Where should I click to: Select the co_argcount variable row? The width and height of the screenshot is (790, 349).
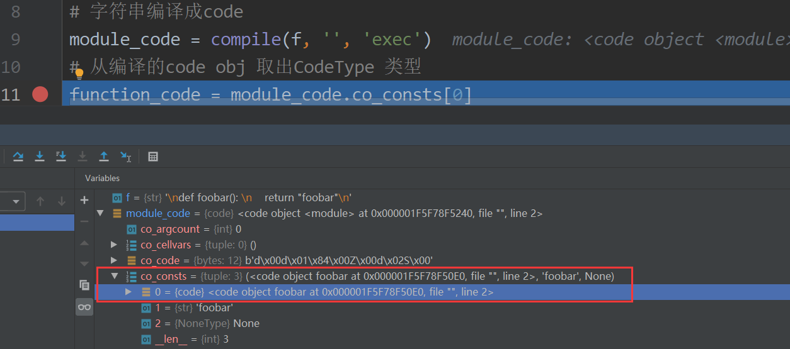[442, 229]
